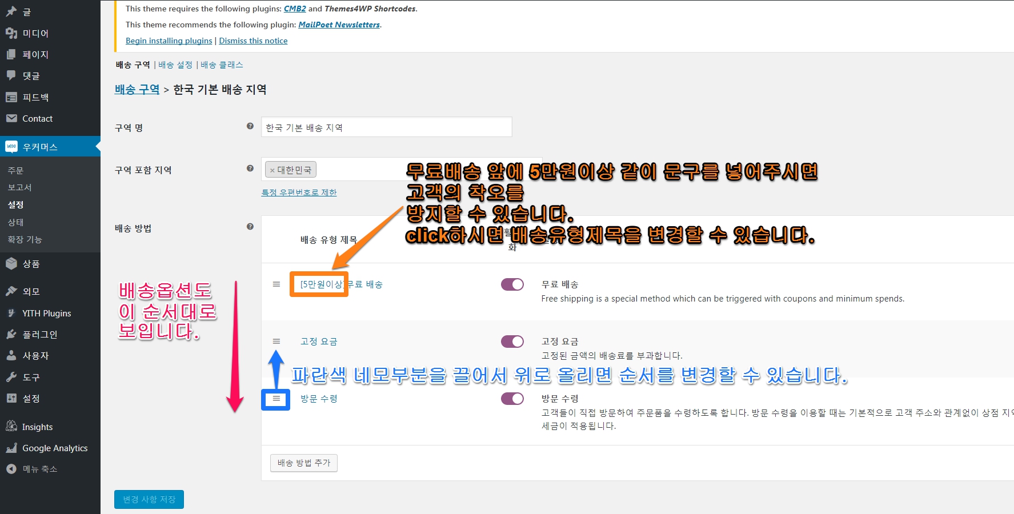Click the 변경 사항 저장 button
This screenshot has height=514, width=1014.
coord(149,499)
